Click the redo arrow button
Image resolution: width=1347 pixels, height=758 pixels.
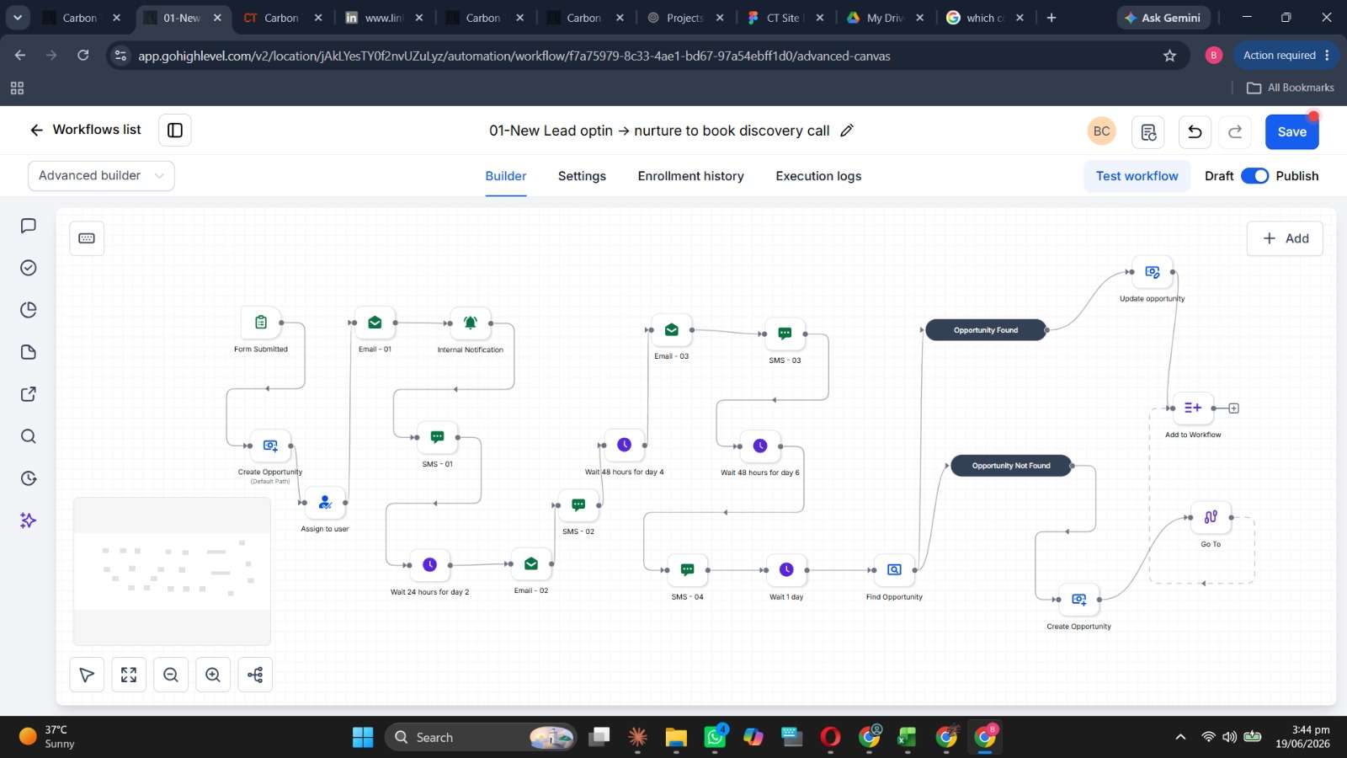tap(1235, 131)
